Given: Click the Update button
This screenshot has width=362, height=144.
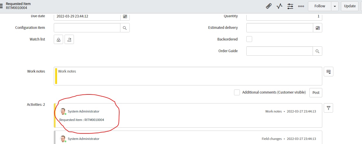Looking at the screenshot, I should 350,6.
